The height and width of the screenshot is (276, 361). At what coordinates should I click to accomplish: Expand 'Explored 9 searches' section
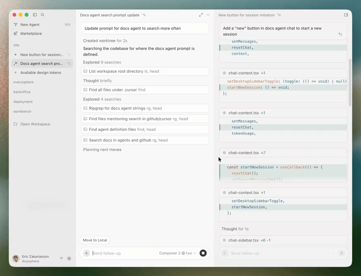click(102, 62)
